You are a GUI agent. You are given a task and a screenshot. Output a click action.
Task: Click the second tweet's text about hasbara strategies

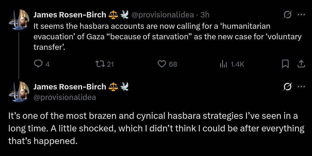[156, 128]
